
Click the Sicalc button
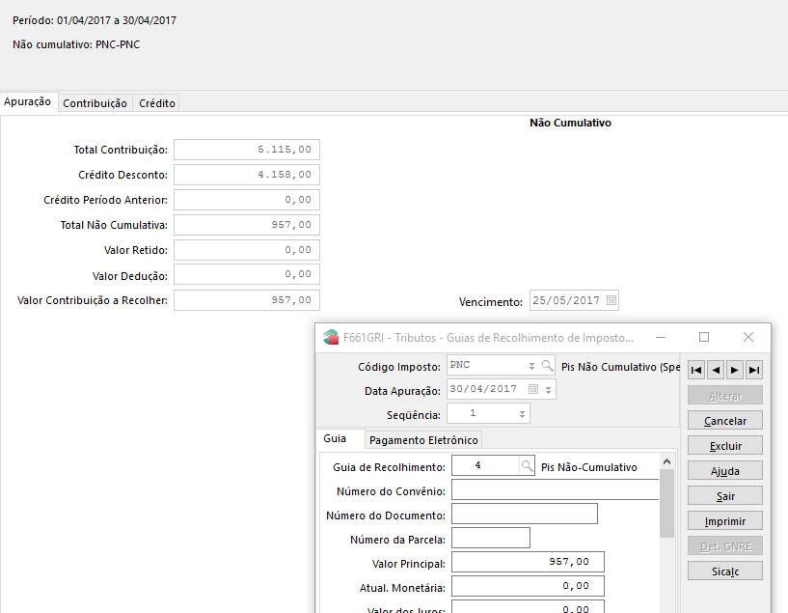click(x=725, y=571)
